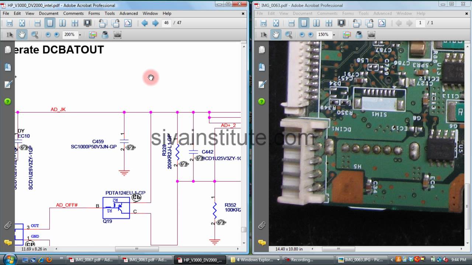472x265 pixels.
Task: Enter Full Screen mode in HP_V3000 window
Action: click(87, 23)
